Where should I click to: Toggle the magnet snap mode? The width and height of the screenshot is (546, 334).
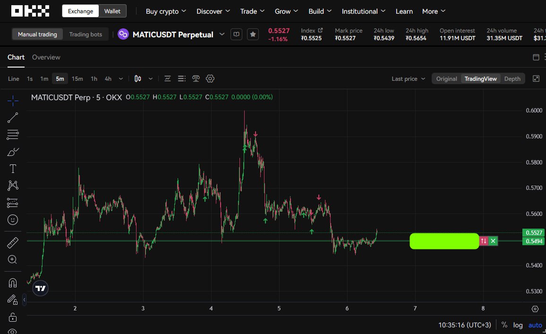pyautogui.click(x=13, y=283)
